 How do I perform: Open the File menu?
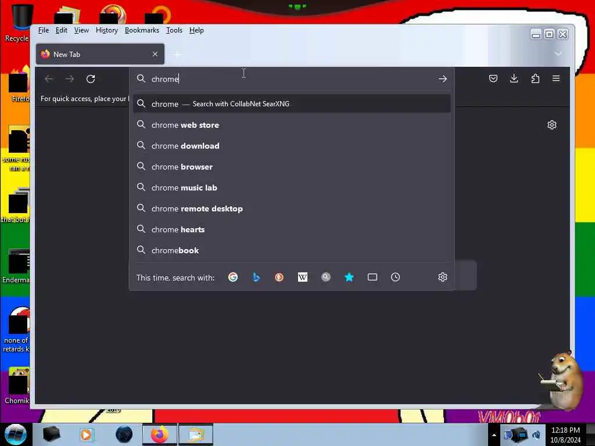tap(43, 30)
